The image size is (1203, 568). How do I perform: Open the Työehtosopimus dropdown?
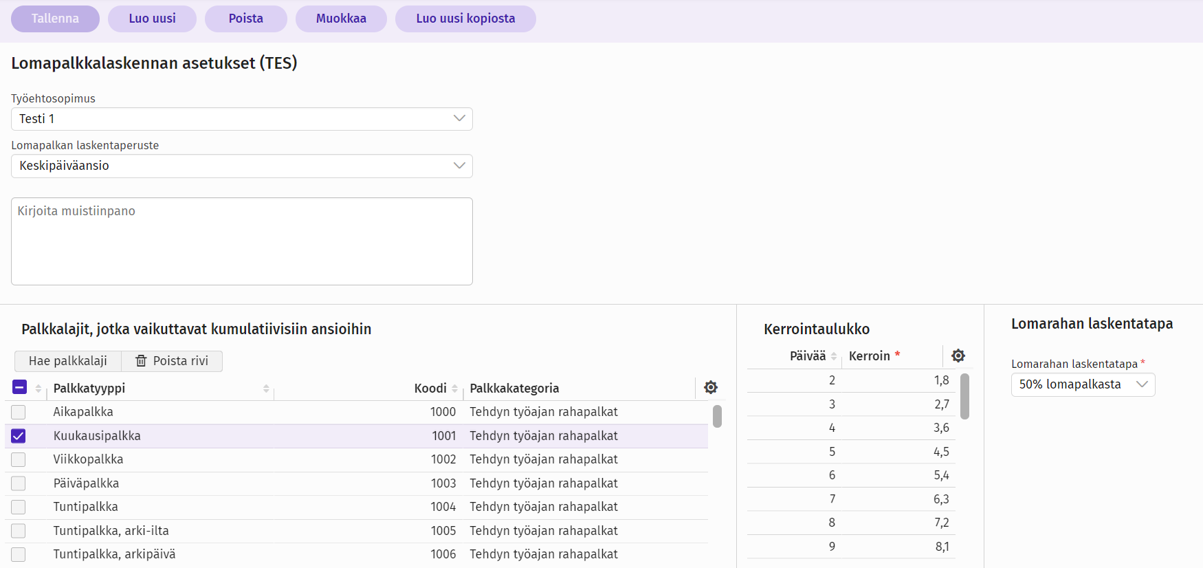242,119
